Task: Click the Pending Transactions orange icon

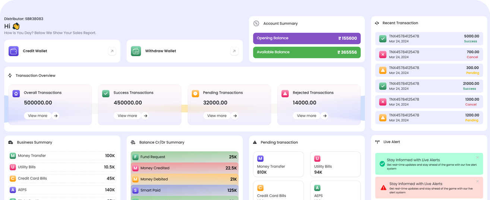Action: pos(195,94)
